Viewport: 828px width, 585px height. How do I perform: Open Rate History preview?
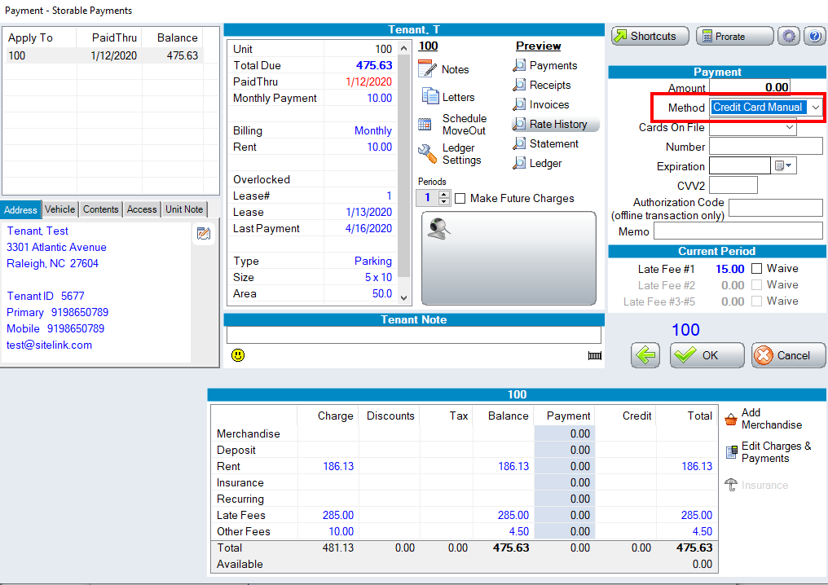point(555,124)
